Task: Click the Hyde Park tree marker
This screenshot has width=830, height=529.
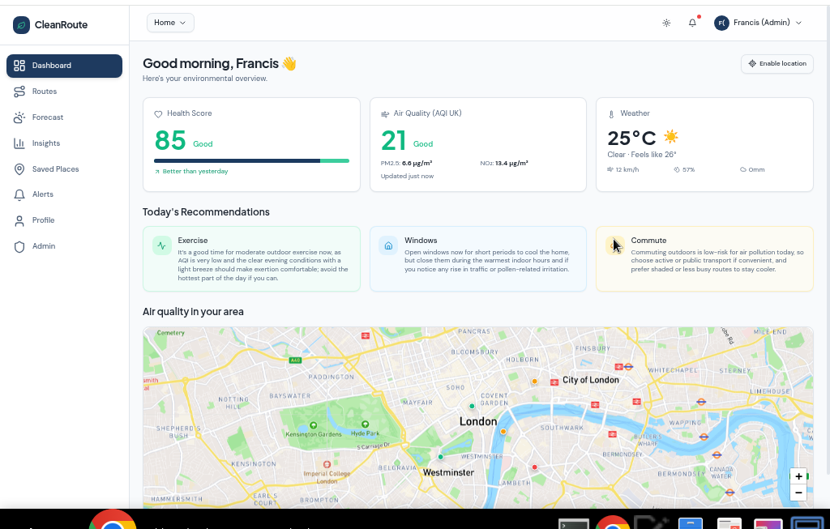Action: [x=366, y=424]
